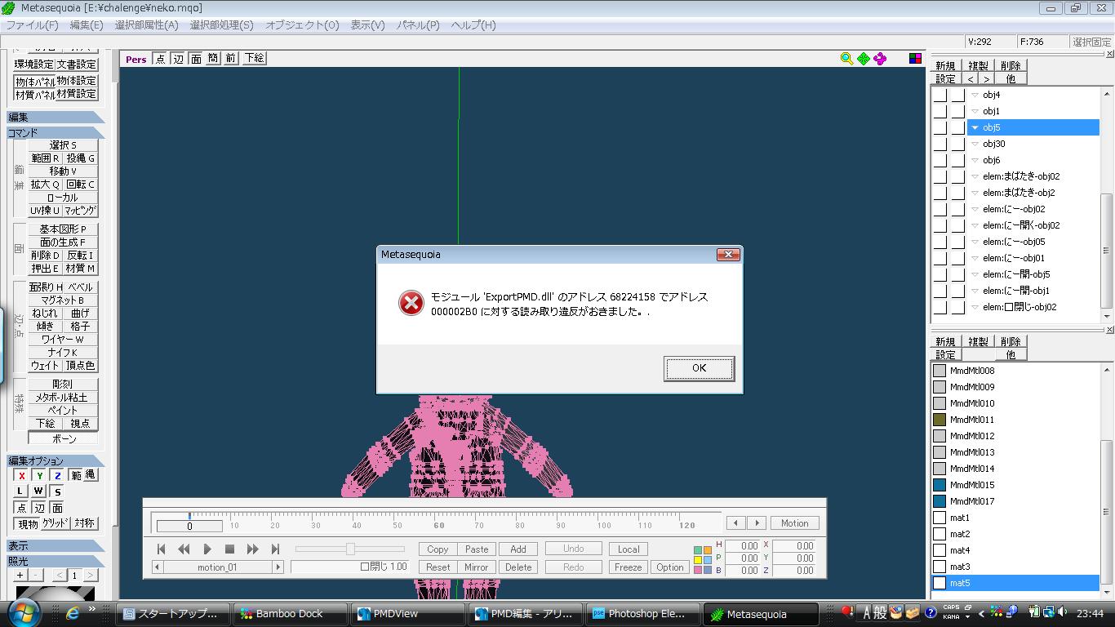This screenshot has width=1115, height=627.
Task: Click the Motion button
Action: pyautogui.click(x=795, y=523)
